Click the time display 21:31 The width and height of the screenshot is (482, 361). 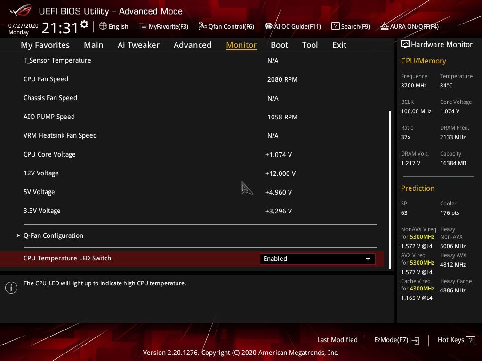(x=60, y=28)
